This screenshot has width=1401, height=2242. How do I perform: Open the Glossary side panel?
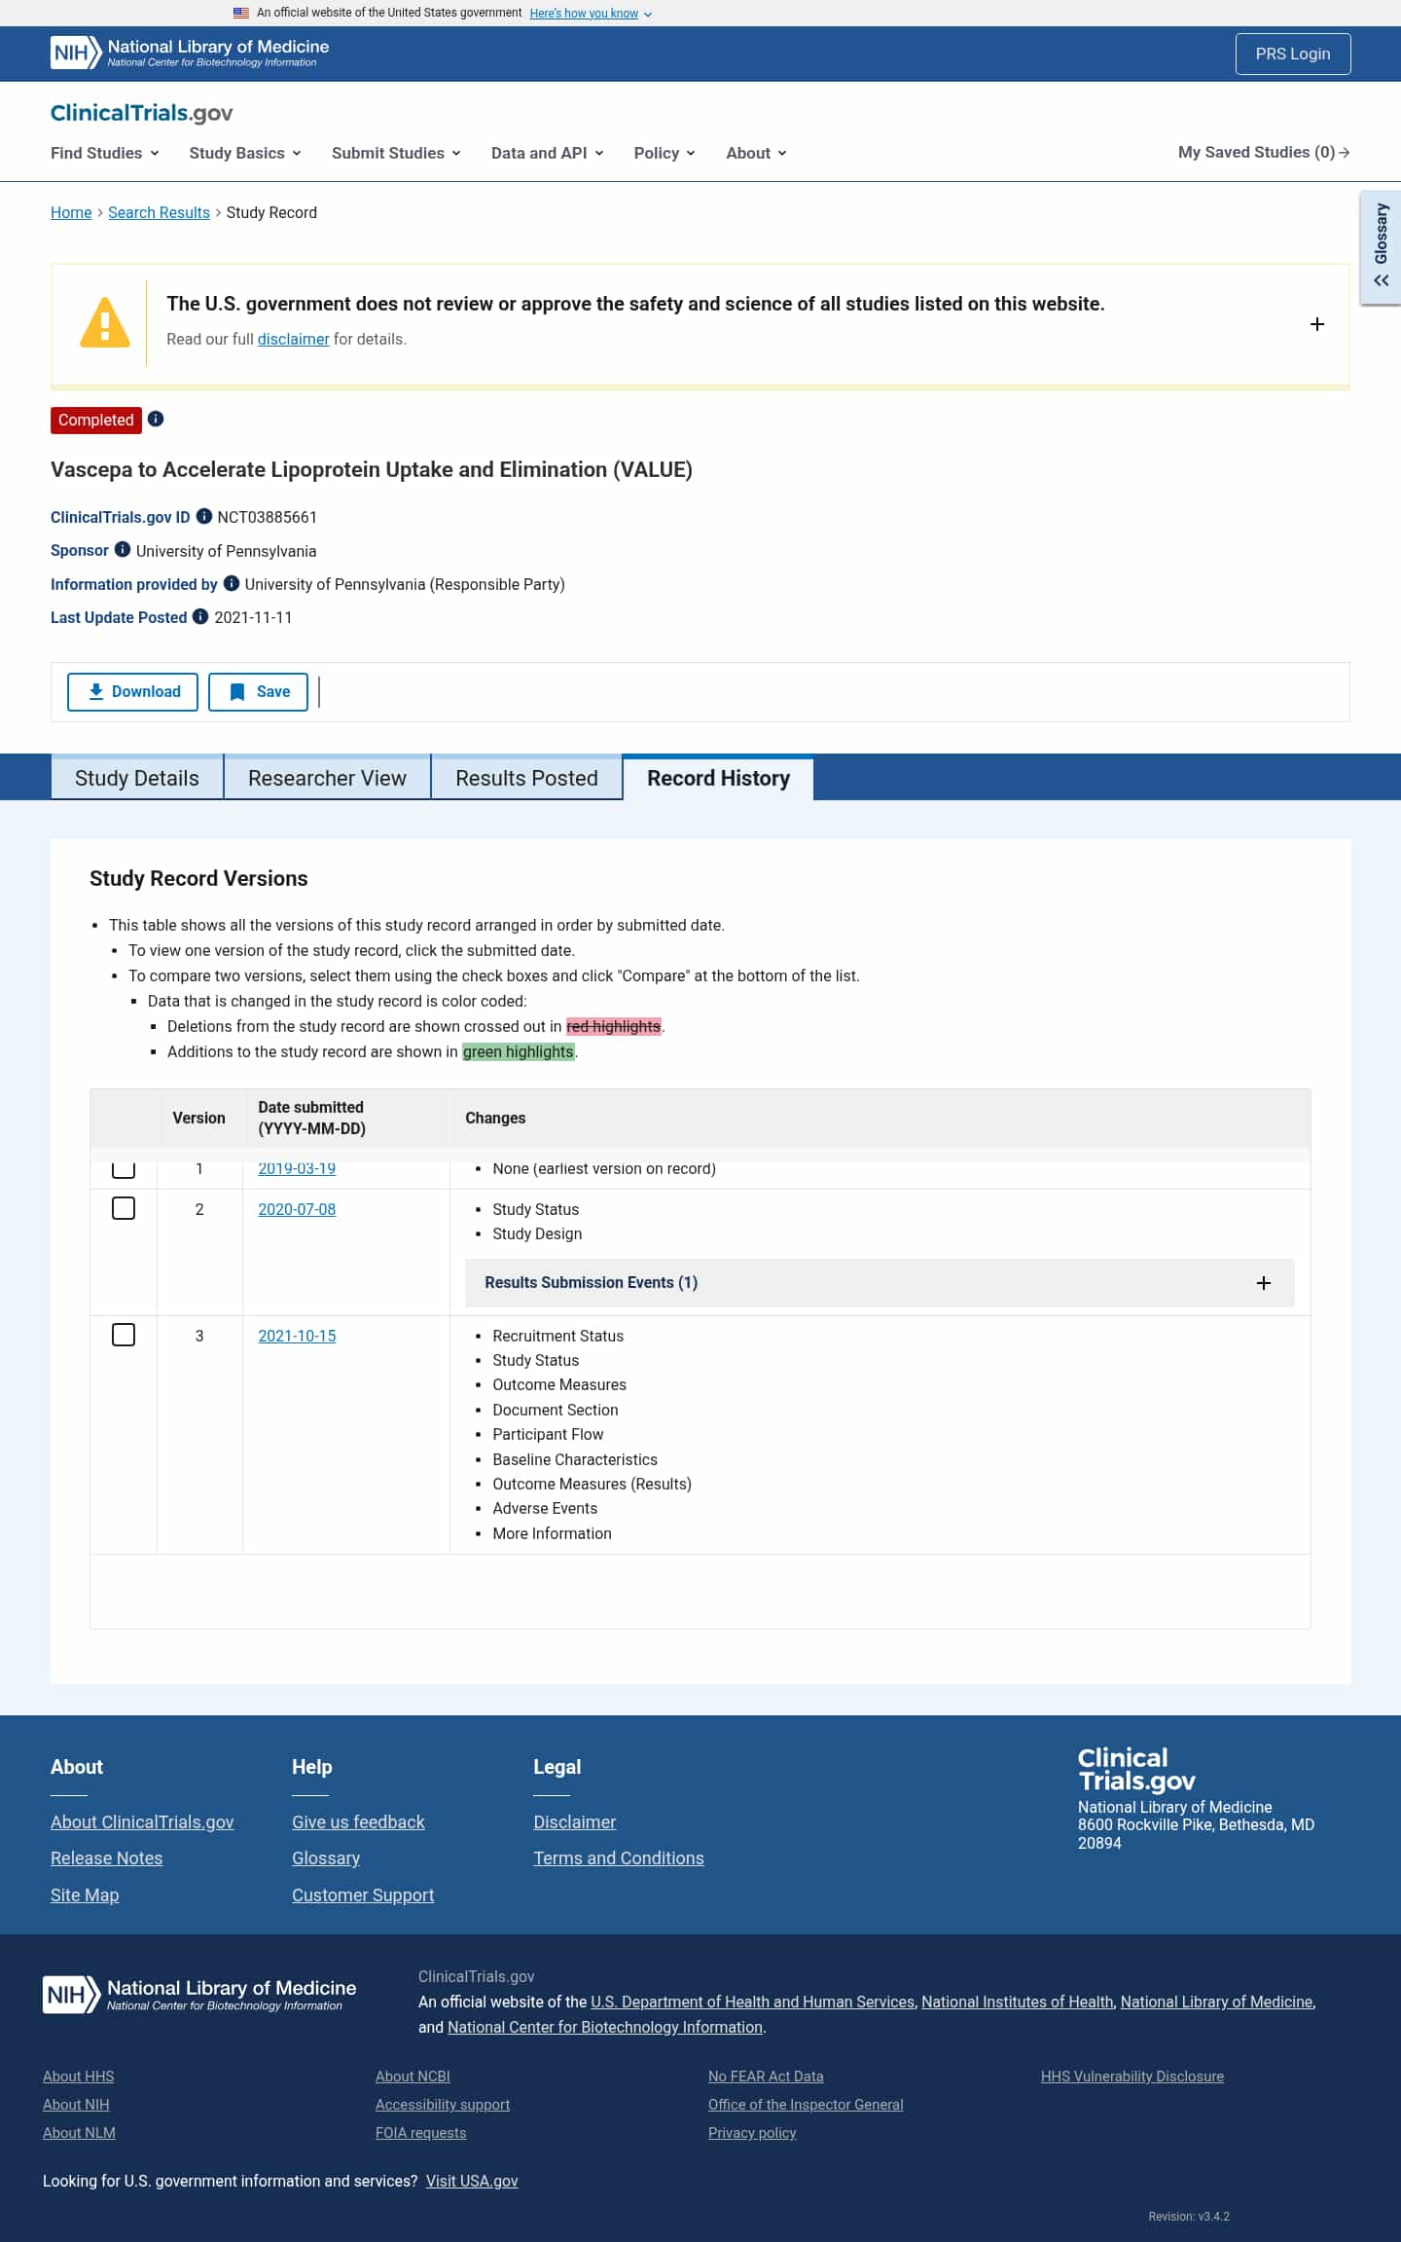1381,247
